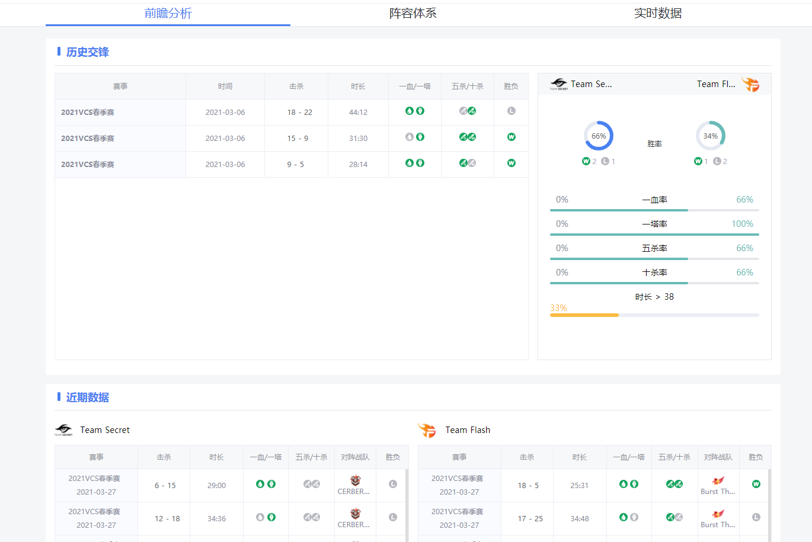The height and width of the screenshot is (542, 812).
Task: Click CERBER team logo in 12 - 18 row
Action: coord(355,514)
